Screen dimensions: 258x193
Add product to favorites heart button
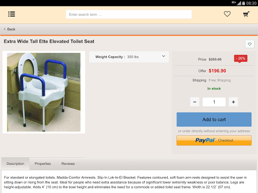click(x=249, y=44)
